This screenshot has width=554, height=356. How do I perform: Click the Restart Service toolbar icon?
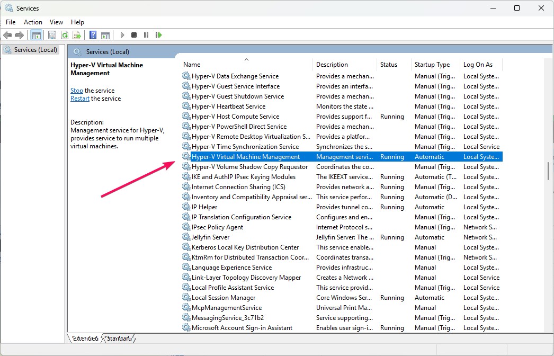pos(158,35)
